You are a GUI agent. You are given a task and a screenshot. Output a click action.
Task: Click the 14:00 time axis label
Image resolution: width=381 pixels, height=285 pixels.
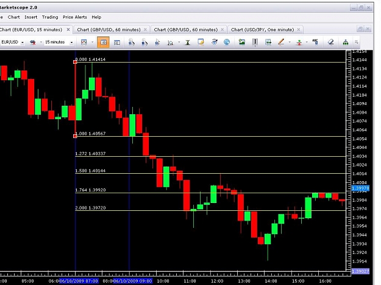(x=271, y=281)
